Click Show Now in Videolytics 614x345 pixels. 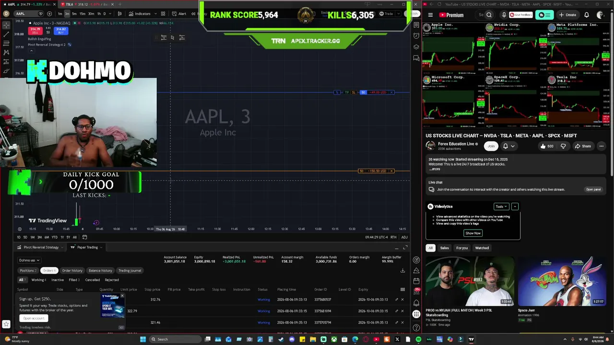[x=473, y=233]
